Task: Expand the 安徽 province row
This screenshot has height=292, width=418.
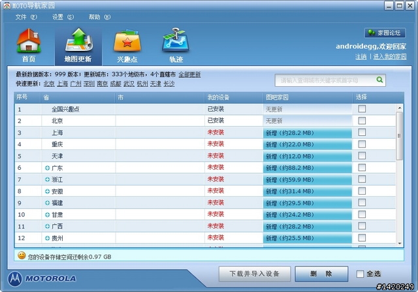Action: click(x=47, y=191)
